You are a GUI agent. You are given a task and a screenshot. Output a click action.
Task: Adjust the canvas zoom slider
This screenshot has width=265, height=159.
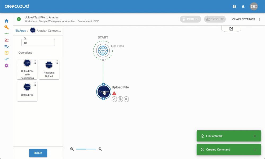[86, 149]
